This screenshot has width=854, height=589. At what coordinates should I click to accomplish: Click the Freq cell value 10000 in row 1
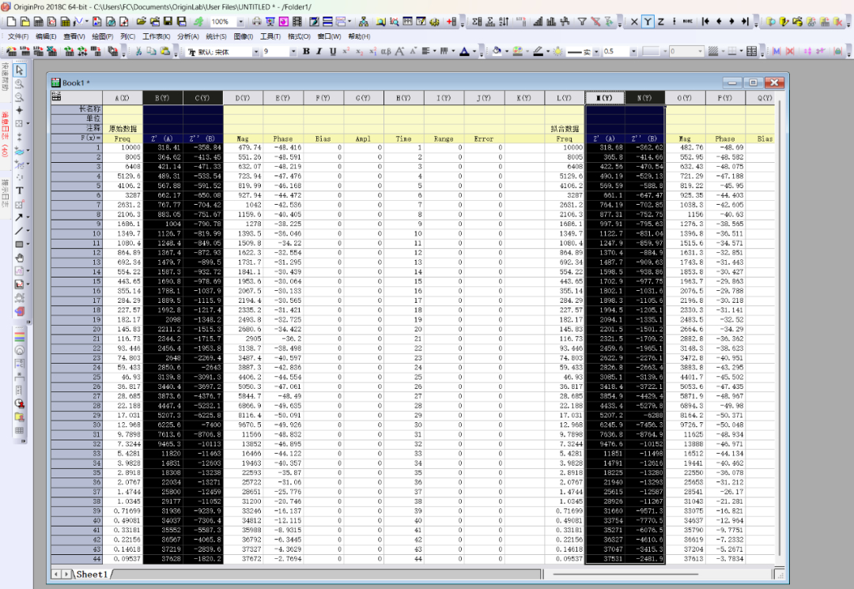click(x=123, y=148)
